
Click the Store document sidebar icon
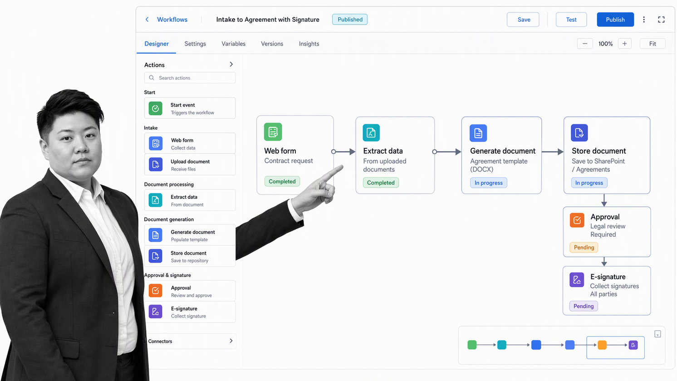point(156,256)
